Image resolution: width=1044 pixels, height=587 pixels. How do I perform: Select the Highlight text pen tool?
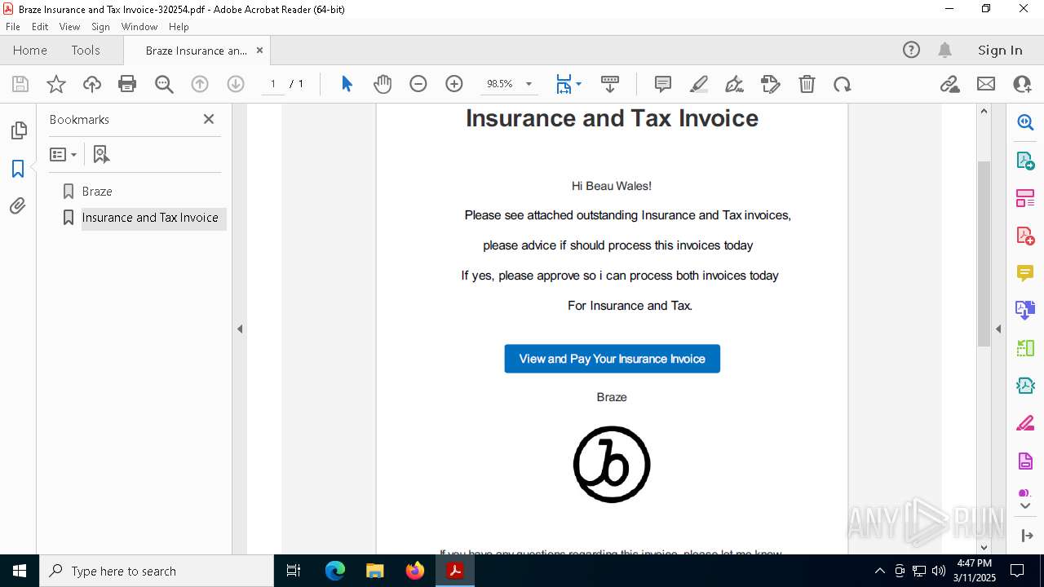(699, 84)
